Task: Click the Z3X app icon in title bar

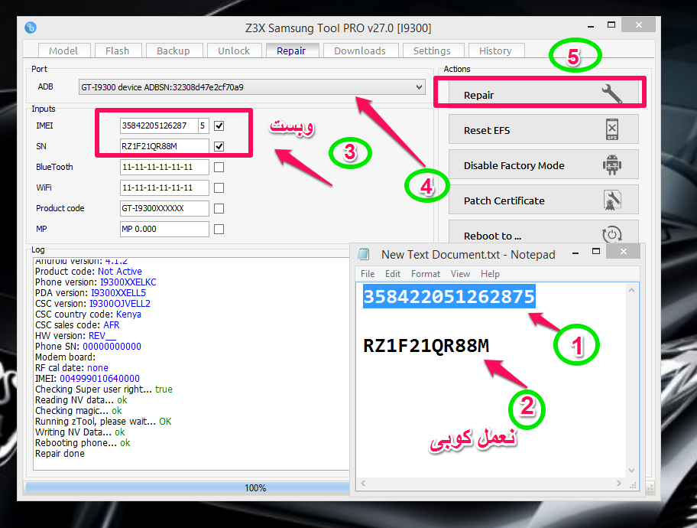Action: coord(31,28)
